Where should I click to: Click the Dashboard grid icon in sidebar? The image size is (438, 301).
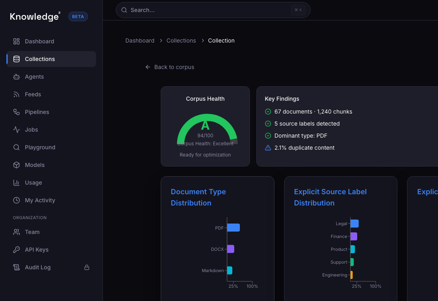point(16,41)
